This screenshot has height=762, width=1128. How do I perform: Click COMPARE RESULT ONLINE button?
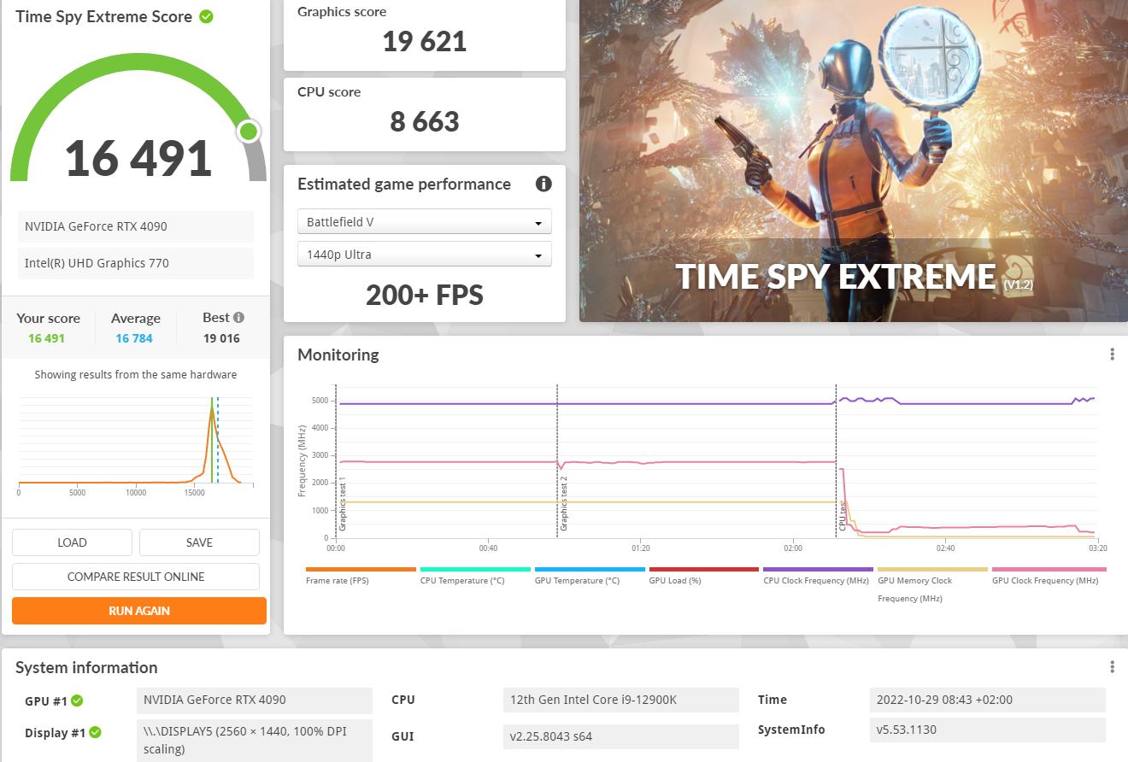[x=136, y=577]
